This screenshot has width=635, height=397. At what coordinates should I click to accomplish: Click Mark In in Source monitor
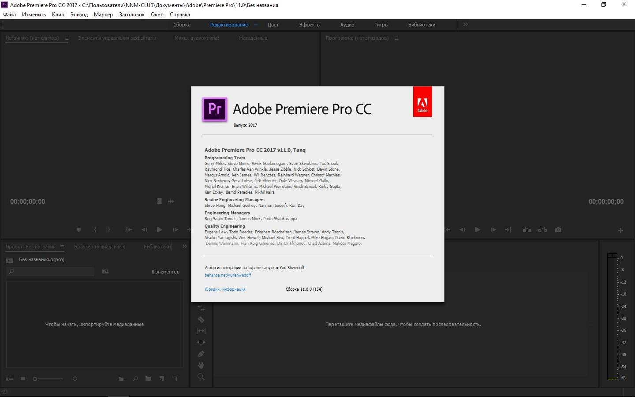(95, 230)
